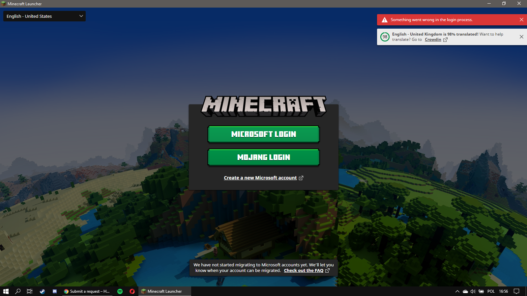The height and width of the screenshot is (296, 527).
Task: Click the external link icon beside Create account
Action: tap(301, 178)
